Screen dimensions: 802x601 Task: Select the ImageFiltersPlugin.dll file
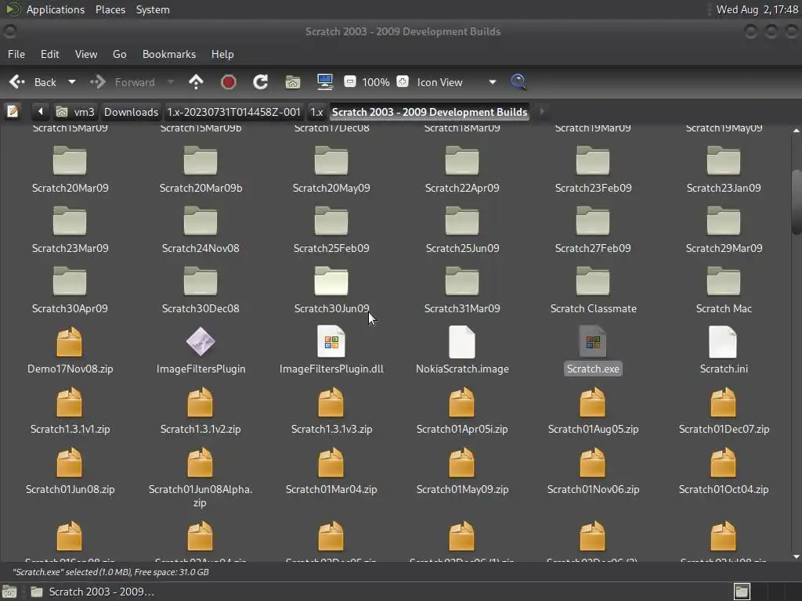click(331, 350)
